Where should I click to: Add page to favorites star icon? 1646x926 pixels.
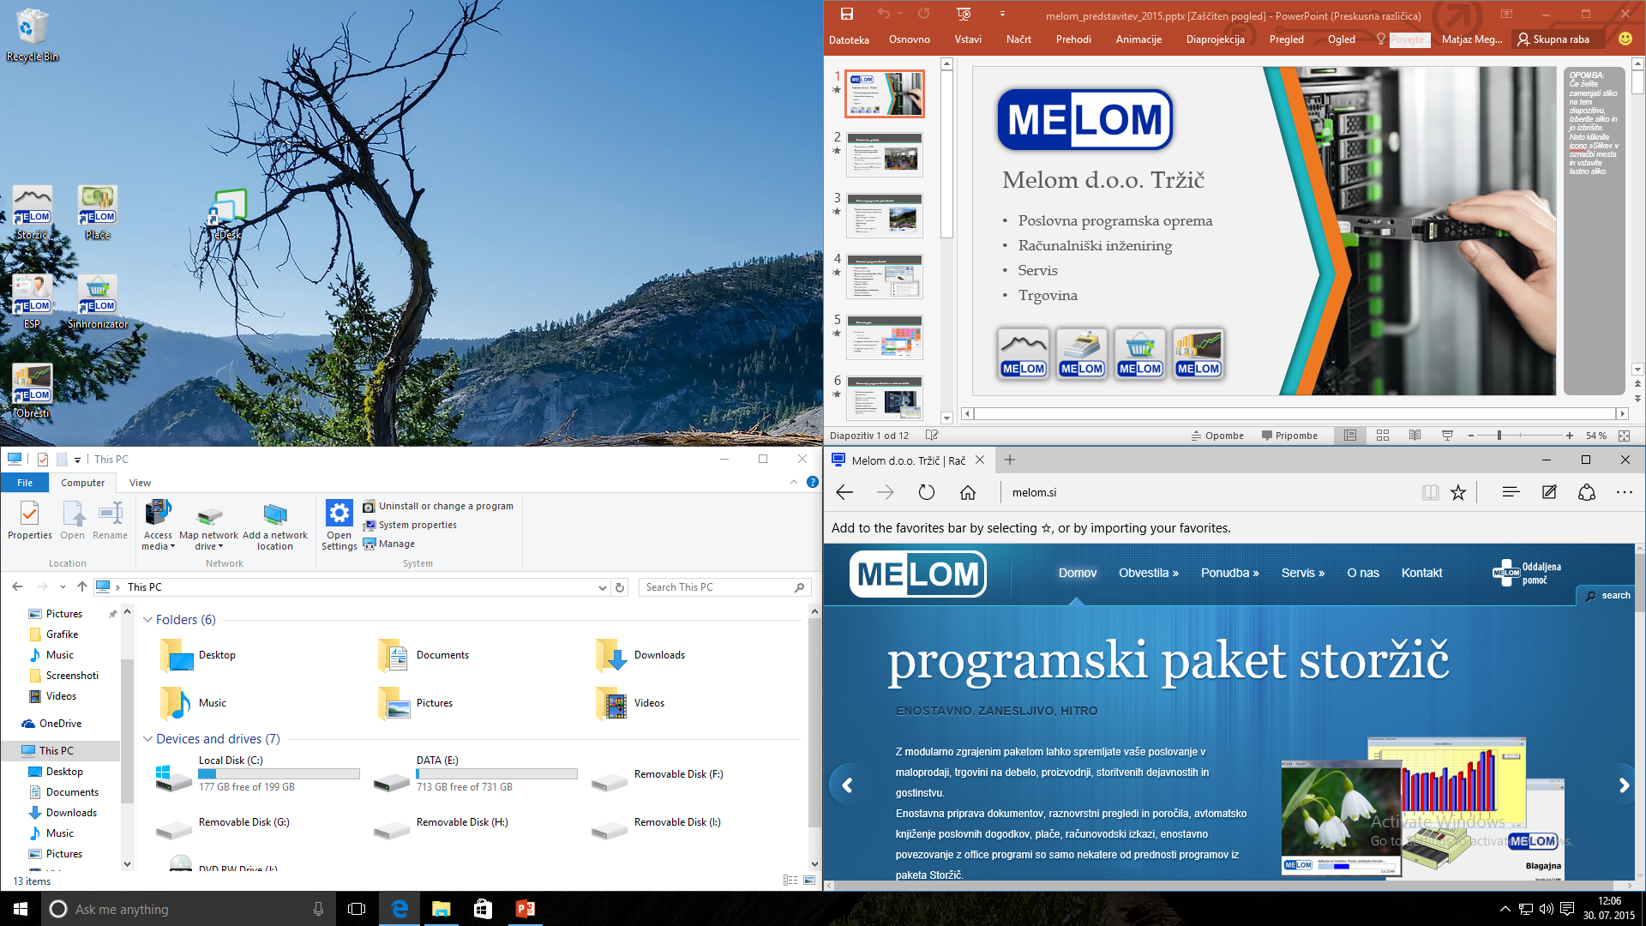[1458, 492]
